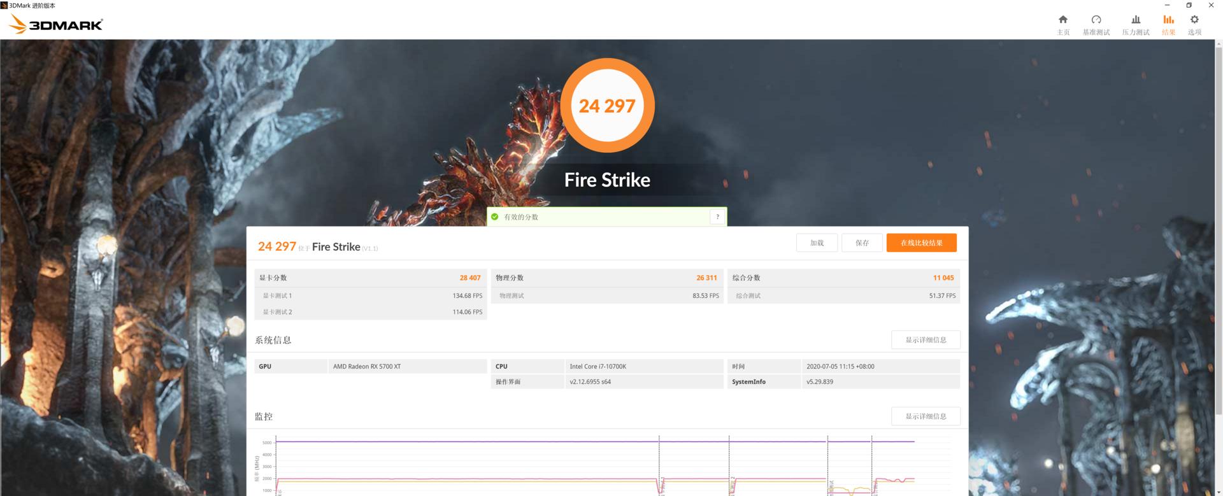Screen dimensions: 1223x496
Task: Click the 显卡分数 value 28 407
Action: click(x=470, y=278)
